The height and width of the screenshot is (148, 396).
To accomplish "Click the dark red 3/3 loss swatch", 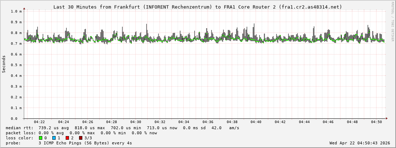I will tap(80, 138).
